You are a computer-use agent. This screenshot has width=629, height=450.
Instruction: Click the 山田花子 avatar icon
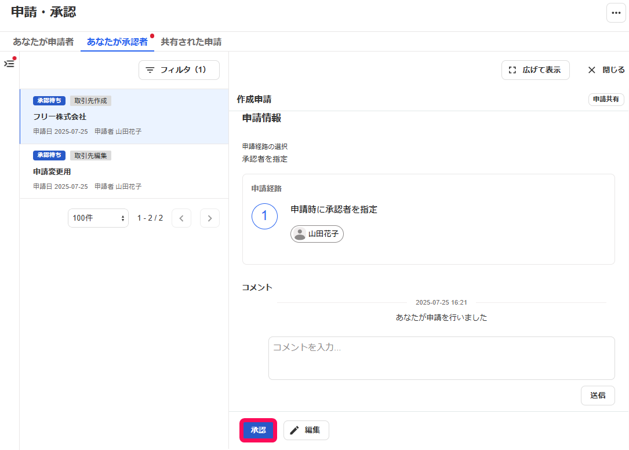299,234
